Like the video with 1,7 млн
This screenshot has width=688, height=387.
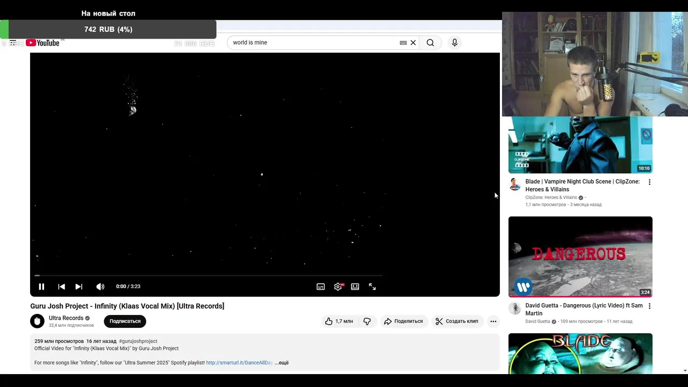point(339,321)
